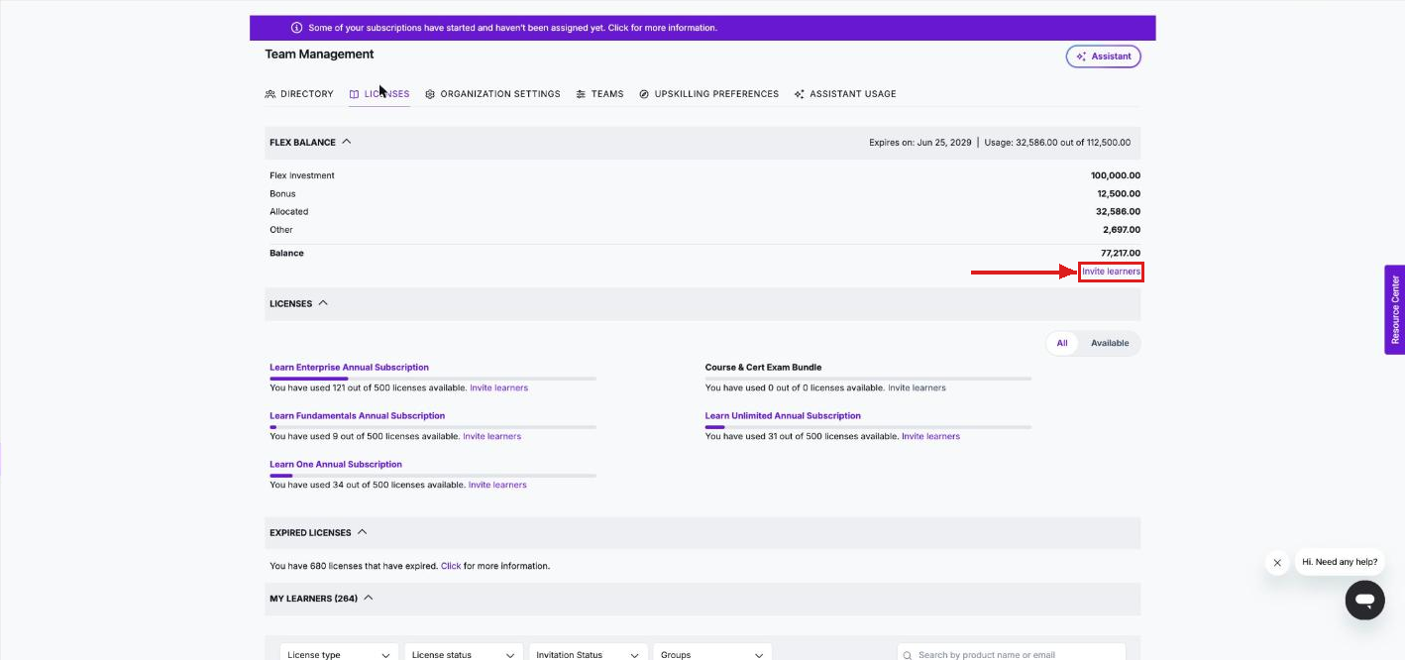Open the Invitation Status dropdown
The height and width of the screenshot is (660, 1405).
pos(589,654)
